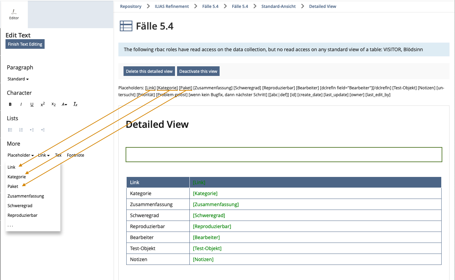Increase list indent level
Screen dimensions: 455x280
tap(43, 130)
